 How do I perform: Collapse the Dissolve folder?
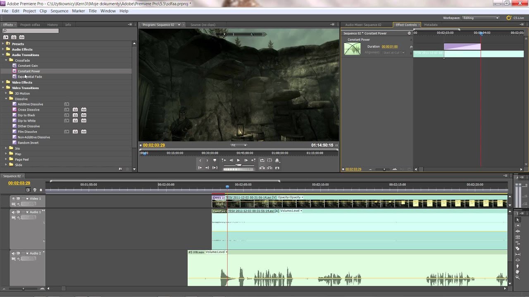[x=6, y=99]
